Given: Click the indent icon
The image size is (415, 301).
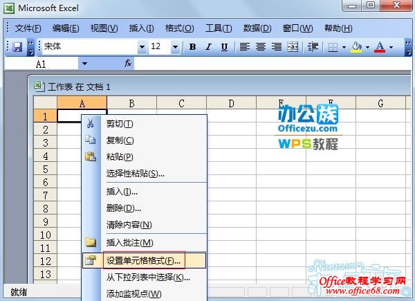Looking at the screenshot, I should pyautogui.click(x=313, y=47).
